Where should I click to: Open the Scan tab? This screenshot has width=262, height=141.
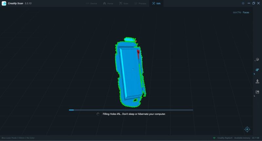pos(124,3)
